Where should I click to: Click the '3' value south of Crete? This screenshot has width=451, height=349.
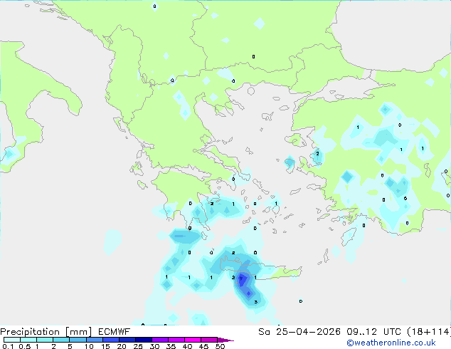click(255, 302)
